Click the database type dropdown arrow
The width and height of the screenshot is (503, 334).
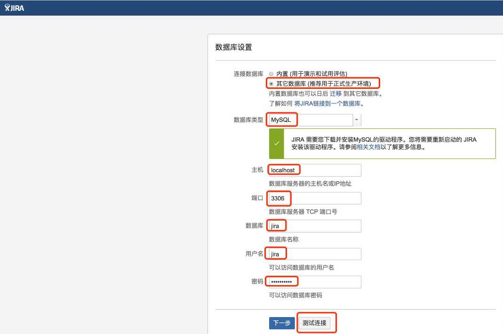pos(356,120)
